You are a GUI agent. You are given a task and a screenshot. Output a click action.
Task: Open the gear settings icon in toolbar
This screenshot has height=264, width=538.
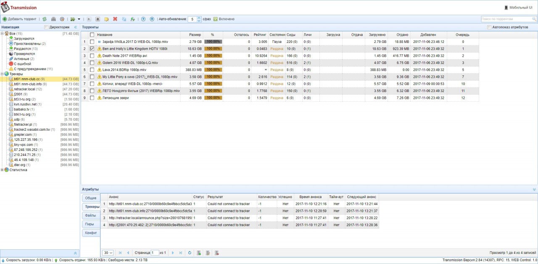(x=62, y=19)
